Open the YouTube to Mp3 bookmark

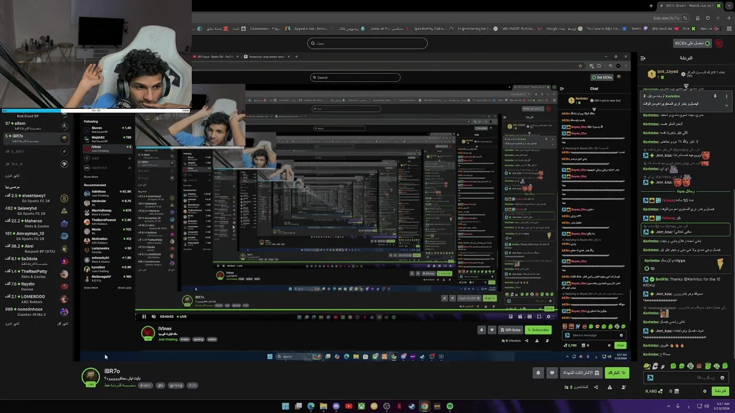606,29
